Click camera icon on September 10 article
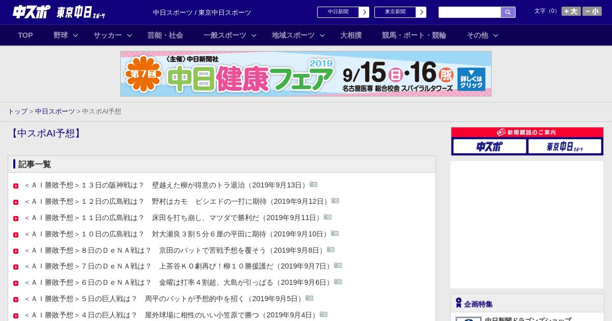612x321 pixels. (x=335, y=233)
